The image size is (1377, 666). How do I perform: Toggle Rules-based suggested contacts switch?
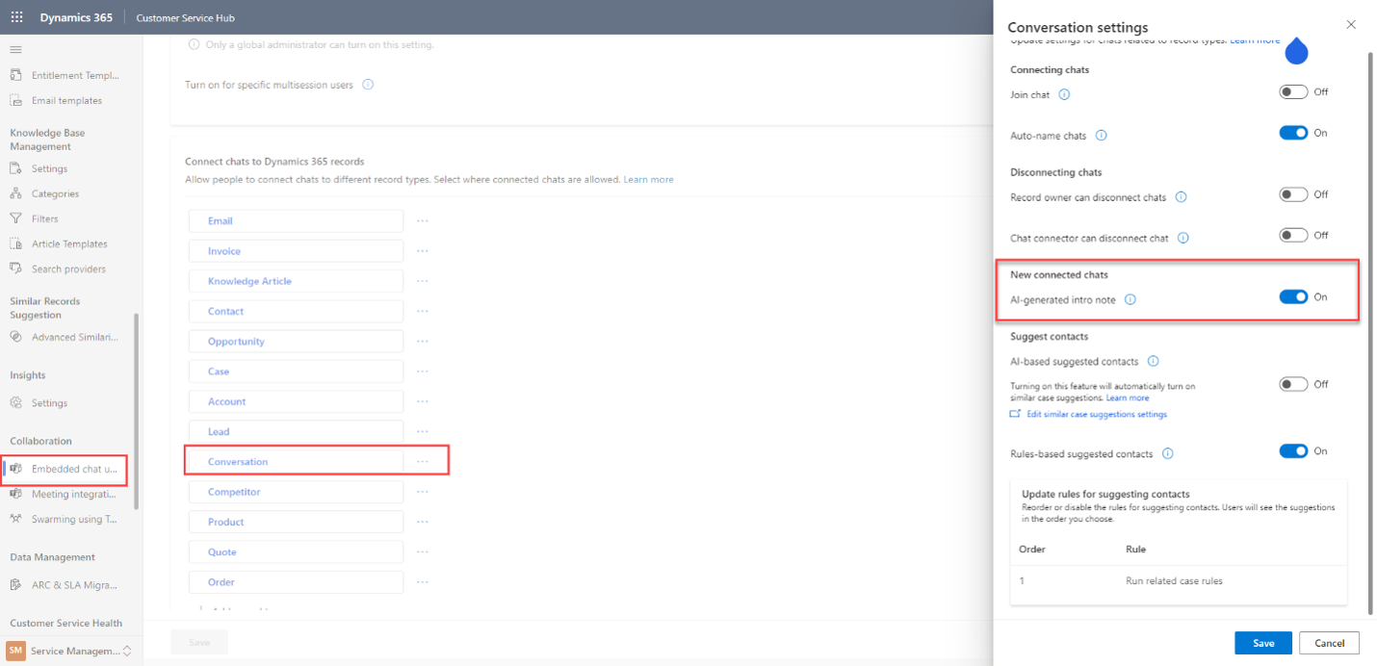[x=1293, y=450]
